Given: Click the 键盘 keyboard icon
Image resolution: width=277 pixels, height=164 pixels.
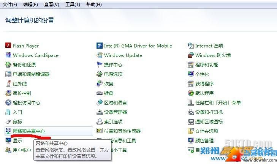Looking at the screenshot, I should (100, 93).
